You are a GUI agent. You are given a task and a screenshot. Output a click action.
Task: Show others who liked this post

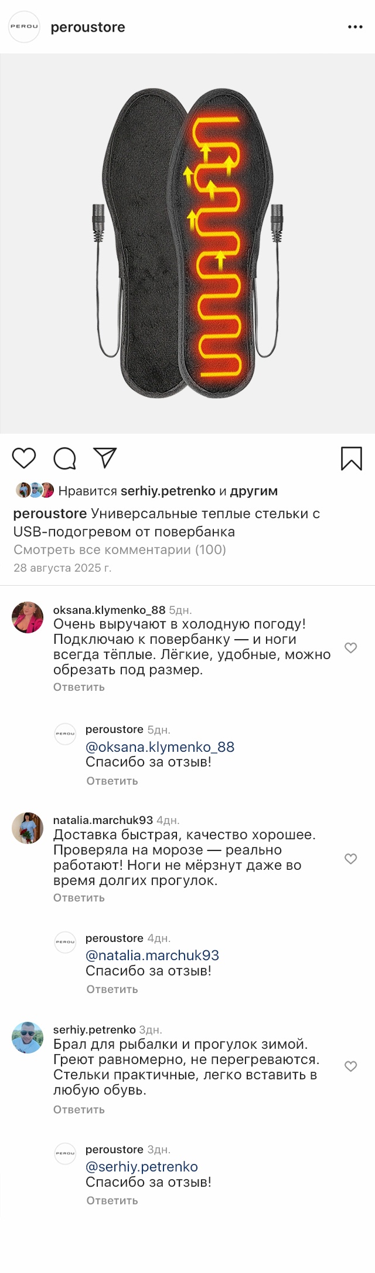pyautogui.click(x=254, y=491)
